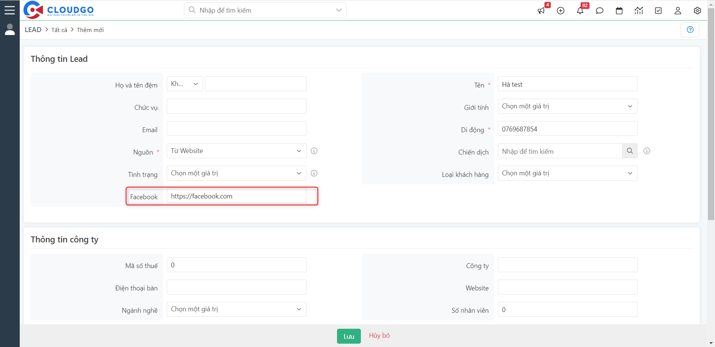The width and height of the screenshot is (715, 347).
Task: Click the help question mark button
Action: click(690, 30)
